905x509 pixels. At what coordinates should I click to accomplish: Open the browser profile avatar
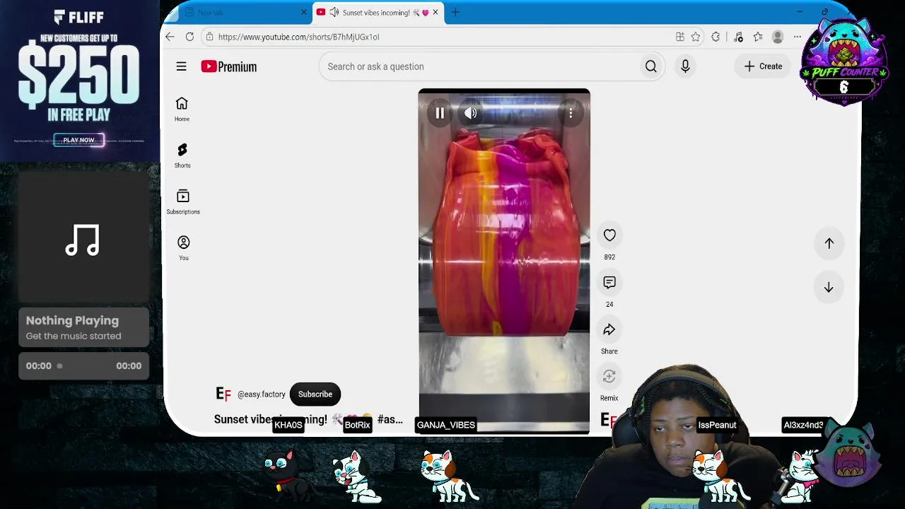tap(778, 37)
